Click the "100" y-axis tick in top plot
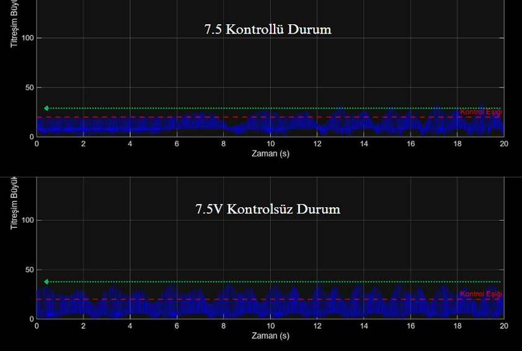The height and width of the screenshot is (351, 522). [x=27, y=38]
